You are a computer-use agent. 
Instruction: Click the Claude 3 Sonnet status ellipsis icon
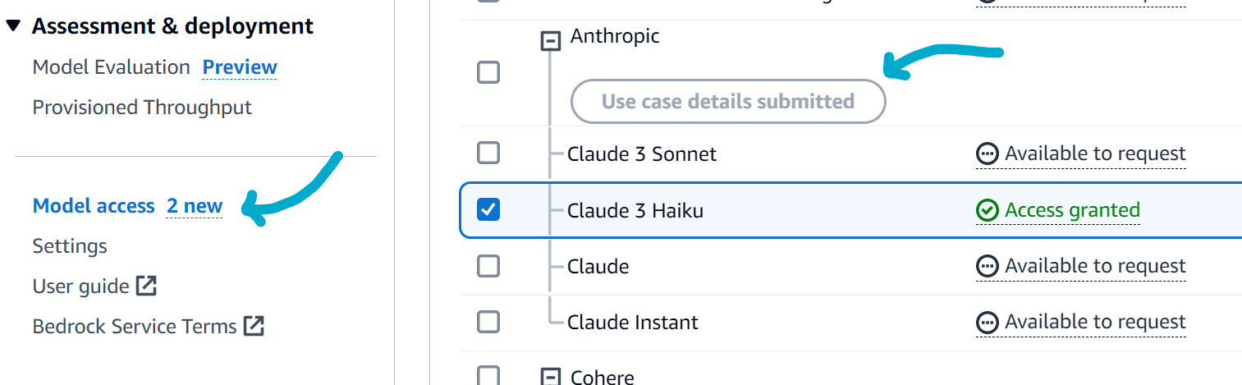987,154
